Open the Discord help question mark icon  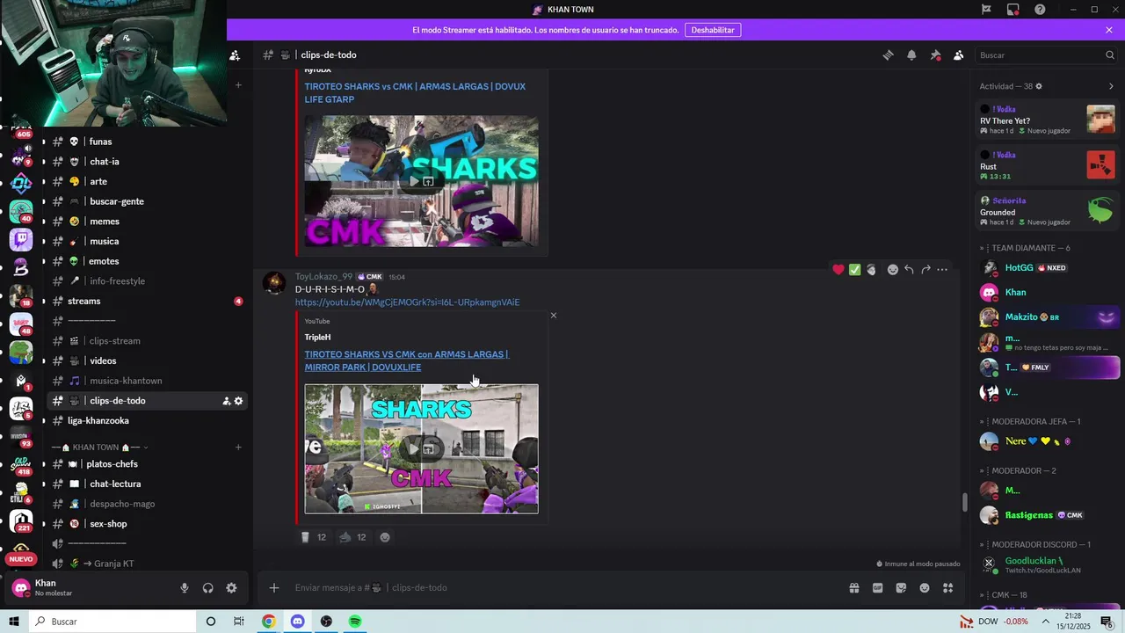point(1040,10)
